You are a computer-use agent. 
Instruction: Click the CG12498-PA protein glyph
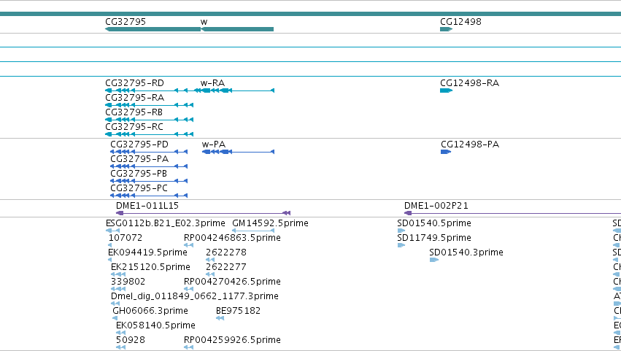pyautogui.click(x=446, y=152)
